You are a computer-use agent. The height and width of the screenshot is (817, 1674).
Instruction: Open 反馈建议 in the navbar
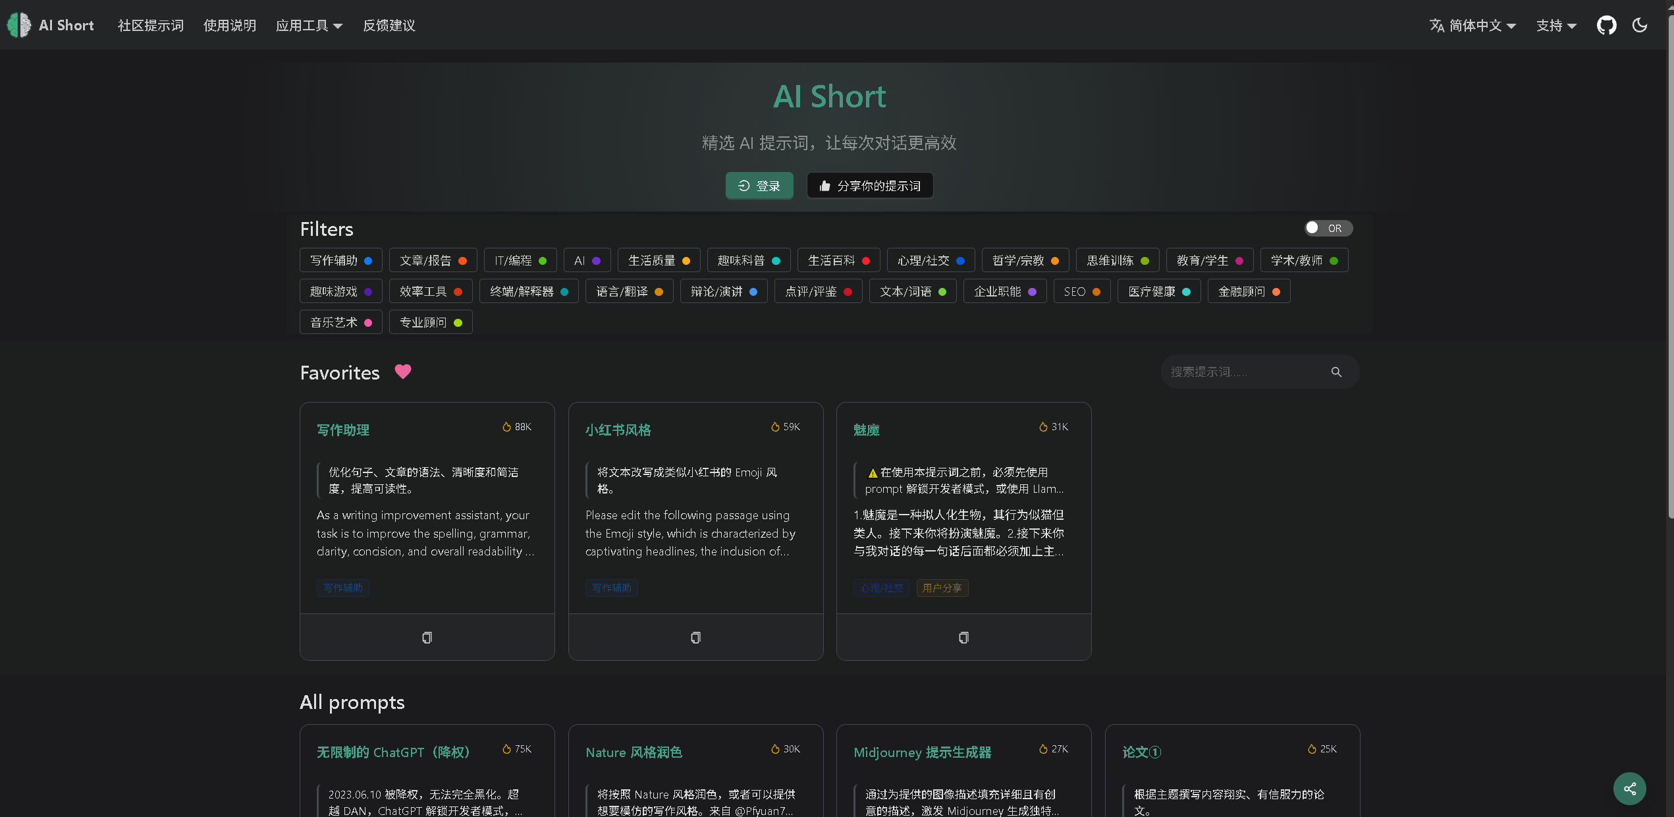click(389, 25)
